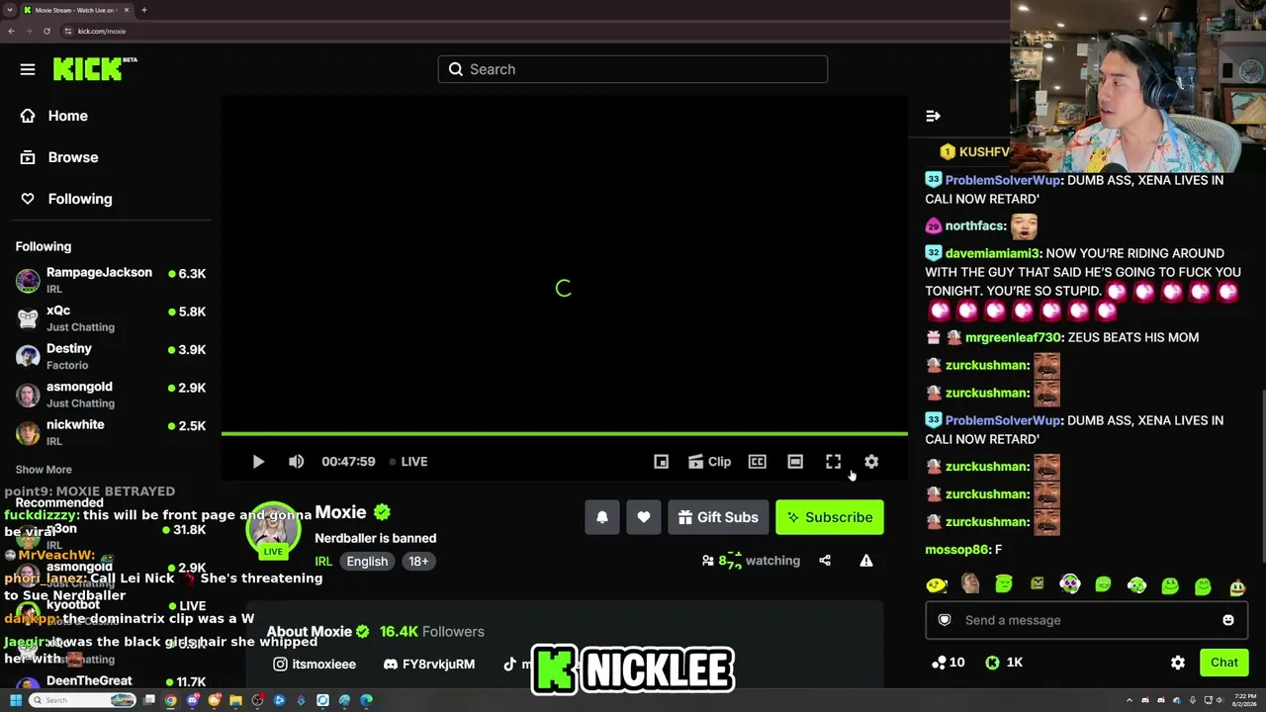Mute the stream volume
Image resolution: width=1266 pixels, height=712 pixels.
click(296, 462)
